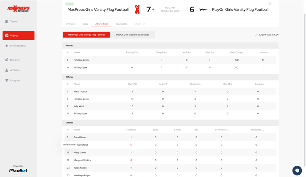This screenshot has height=177, width=306.
Task: Click the flag pulls value 5 for Webb
Action: (131, 145)
